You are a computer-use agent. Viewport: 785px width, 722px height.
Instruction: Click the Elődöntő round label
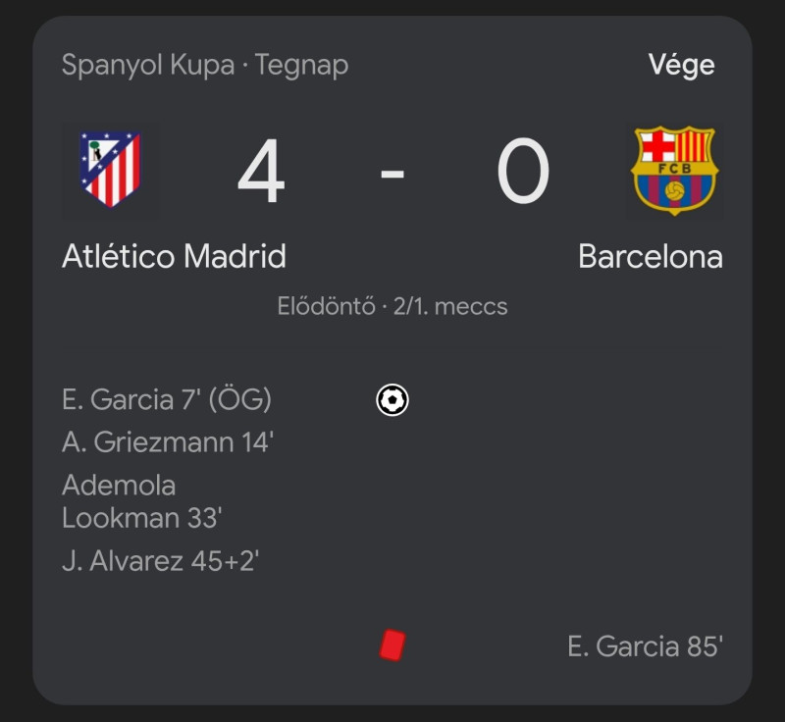coord(326,306)
